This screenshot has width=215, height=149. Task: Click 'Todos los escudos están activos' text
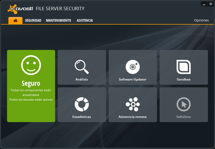click(31, 100)
